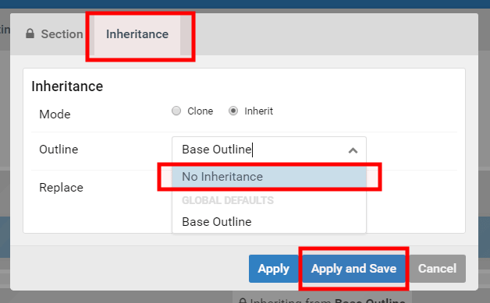
Task: Click the Apply button
Action: pos(273,269)
